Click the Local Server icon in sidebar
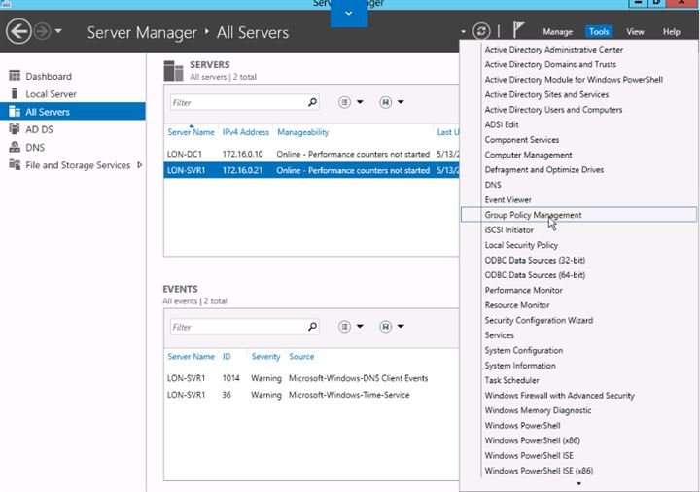The image size is (700, 492). click(x=14, y=94)
